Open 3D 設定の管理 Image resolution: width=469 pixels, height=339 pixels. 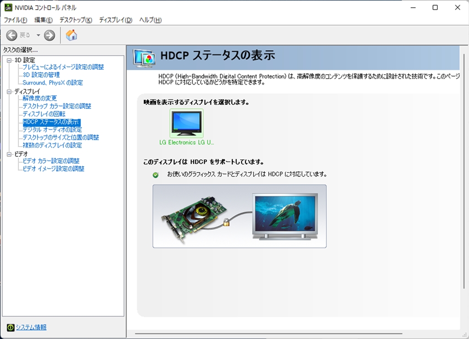coord(41,75)
